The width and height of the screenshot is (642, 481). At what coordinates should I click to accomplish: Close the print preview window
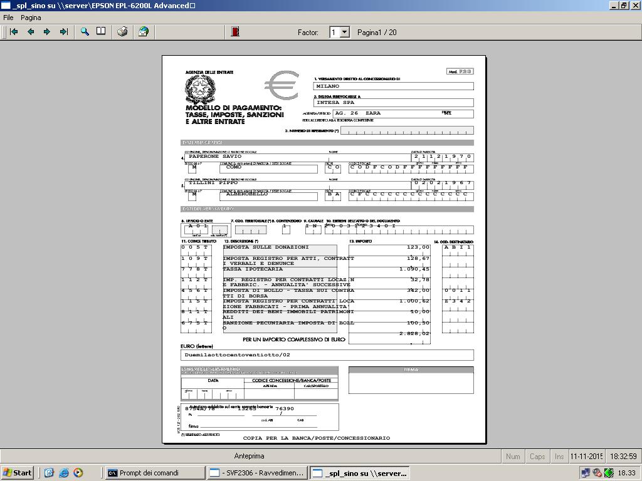point(634,5)
